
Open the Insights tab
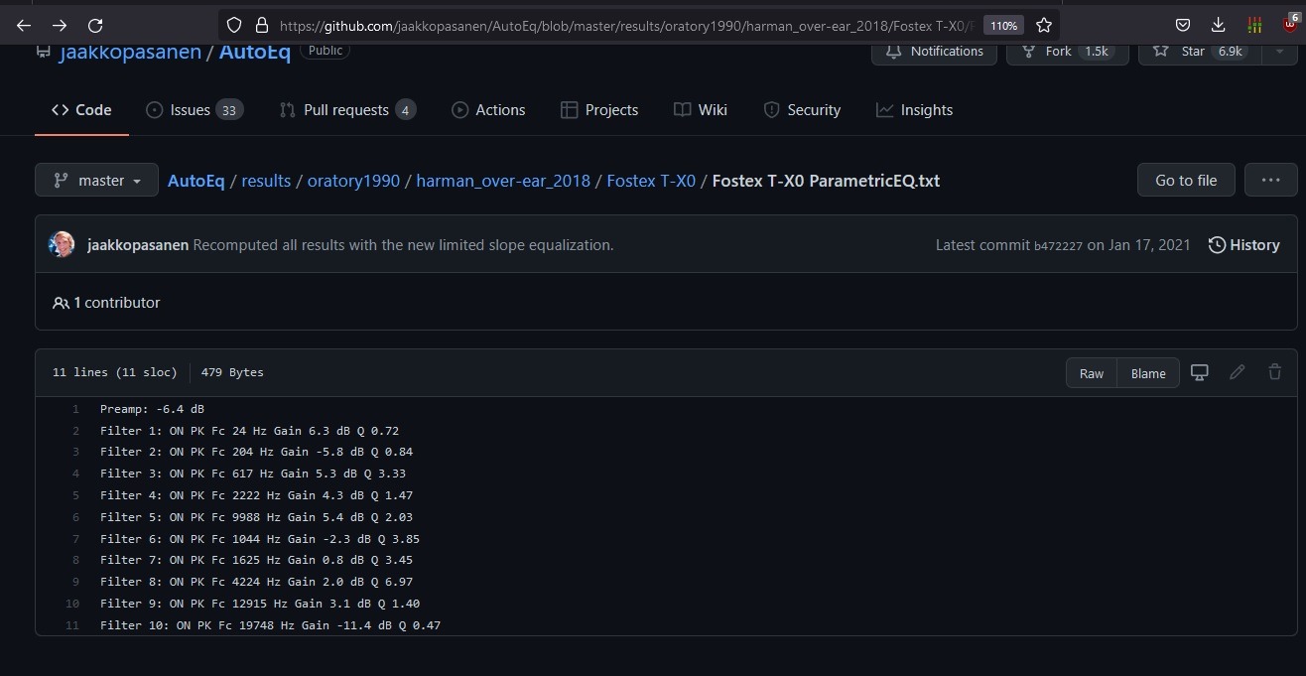tap(914, 110)
